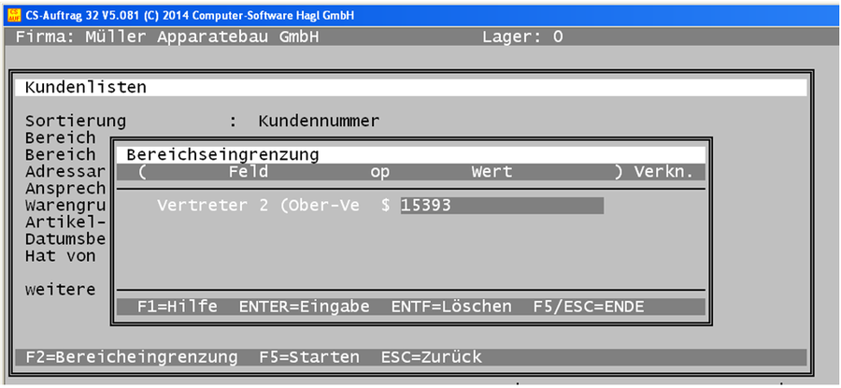Click the Wert input field containing 15393
The image size is (841, 388).
501,205
